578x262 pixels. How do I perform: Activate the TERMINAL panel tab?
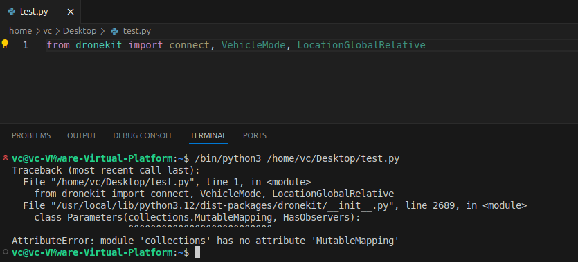point(208,135)
